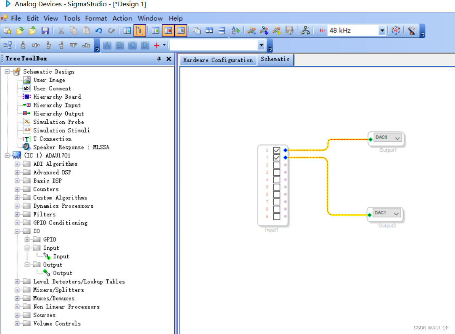The width and height of the screenshot is (455, 334).
Task: Enable input channel 5 checkbox
Action: point(277,187)
